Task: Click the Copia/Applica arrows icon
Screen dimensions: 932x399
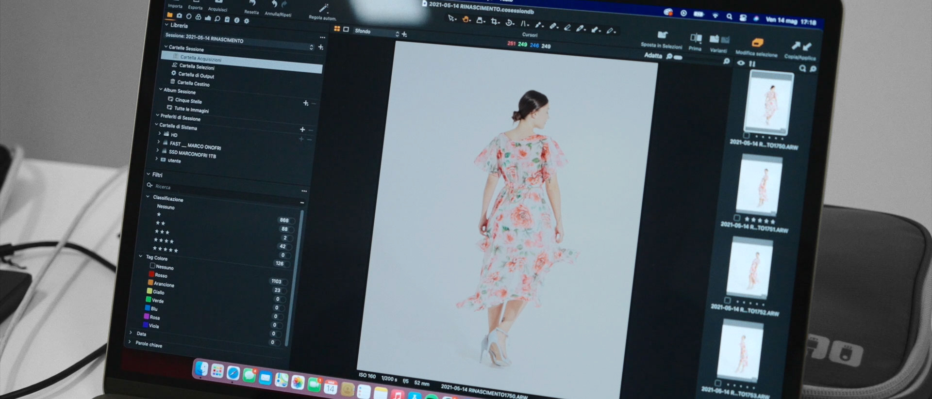Action: pos(801,47)
